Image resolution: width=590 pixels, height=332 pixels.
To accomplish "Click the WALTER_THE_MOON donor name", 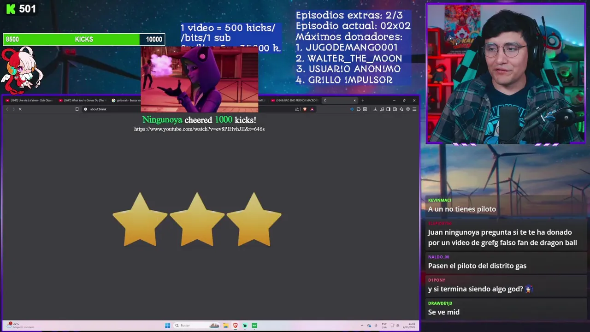I will [354, 58].
